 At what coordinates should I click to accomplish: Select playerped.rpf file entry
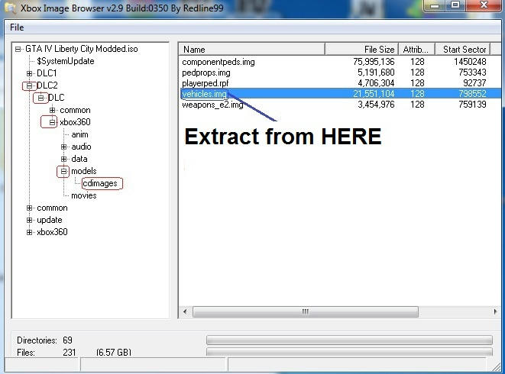tap(205, 83)
